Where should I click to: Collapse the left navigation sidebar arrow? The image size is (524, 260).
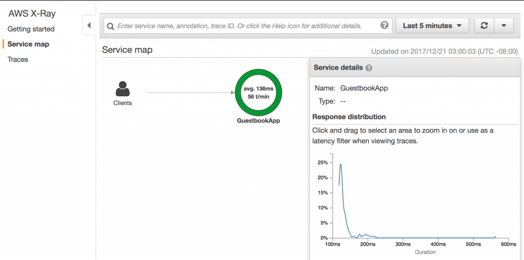click(89, 26)
